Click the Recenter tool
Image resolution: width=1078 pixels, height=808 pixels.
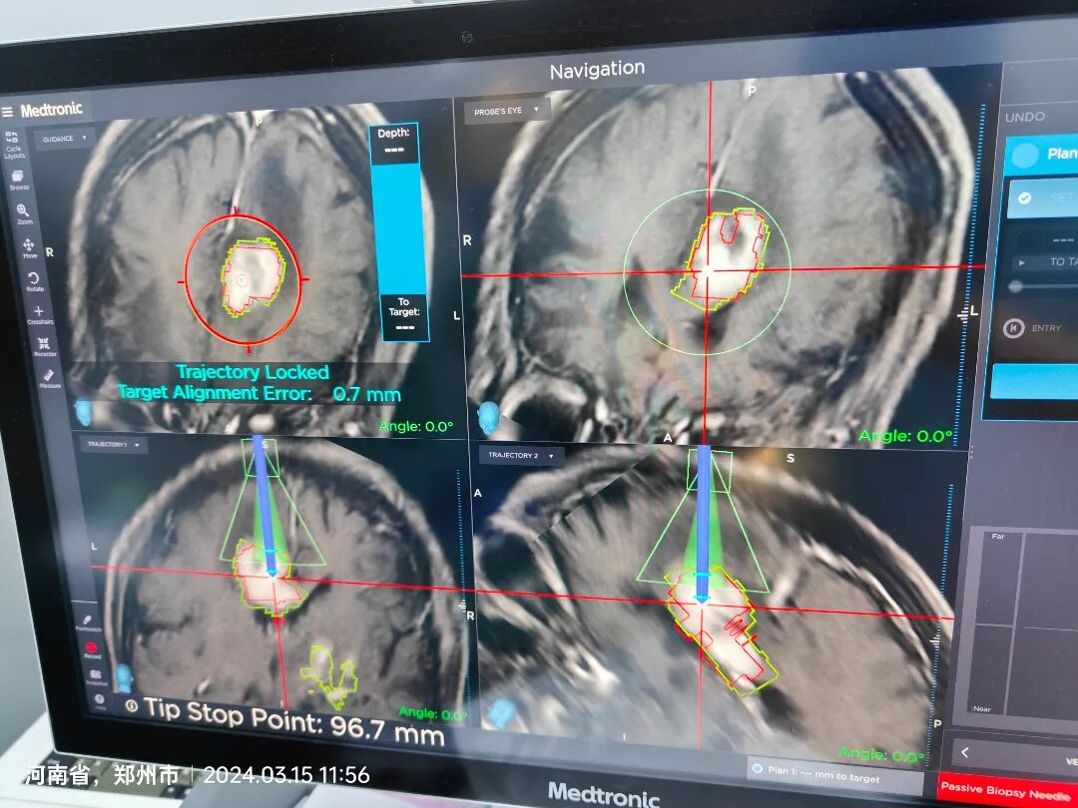44,346
